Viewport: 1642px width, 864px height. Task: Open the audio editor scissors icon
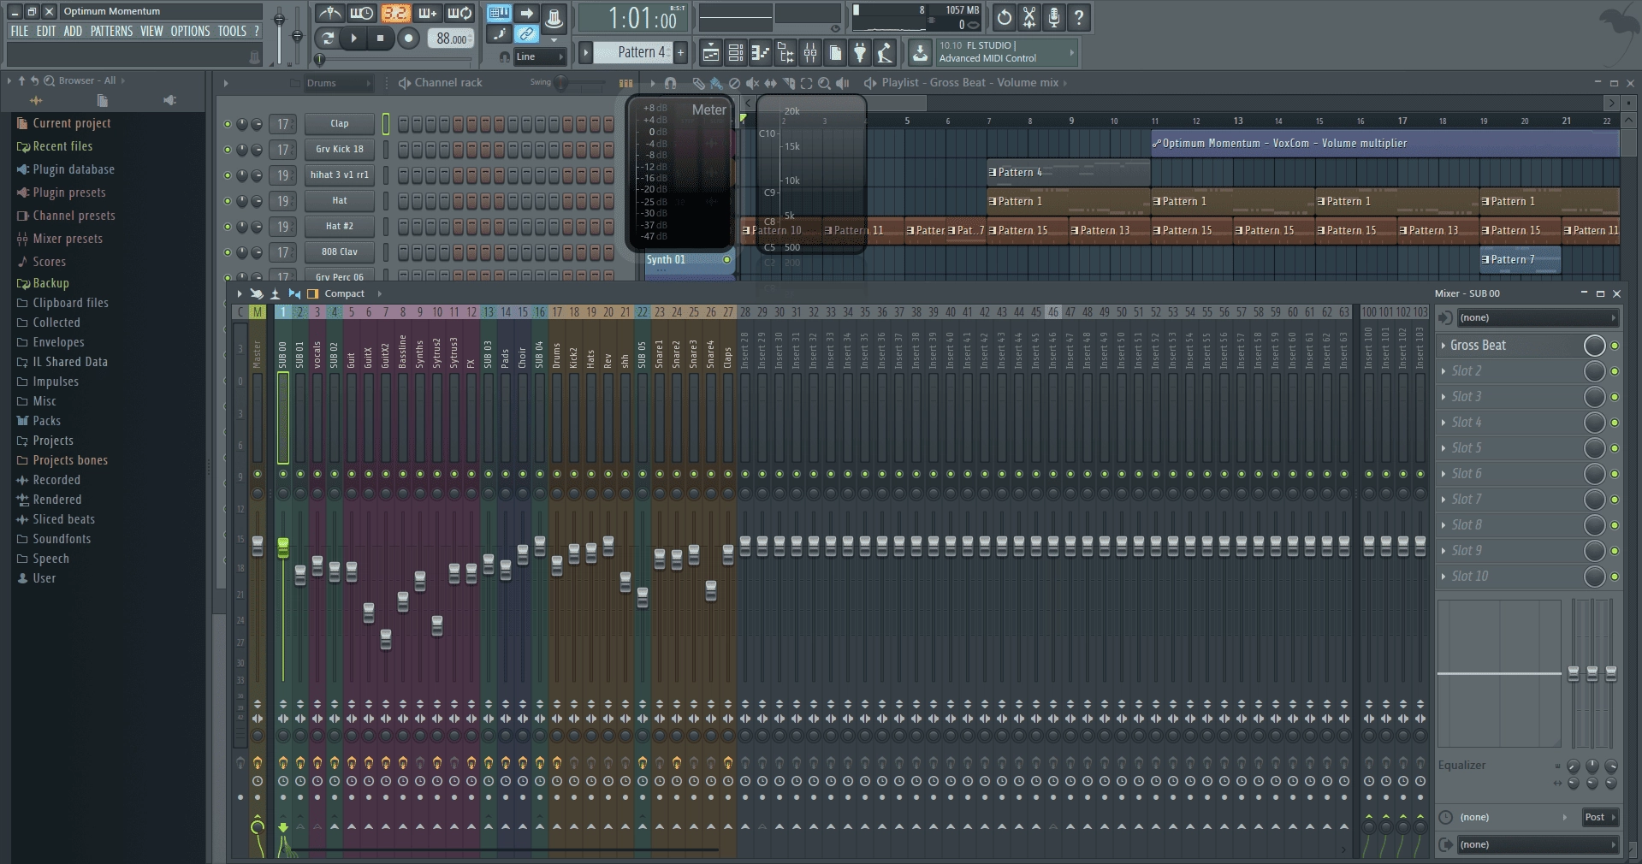(1029, 17)
